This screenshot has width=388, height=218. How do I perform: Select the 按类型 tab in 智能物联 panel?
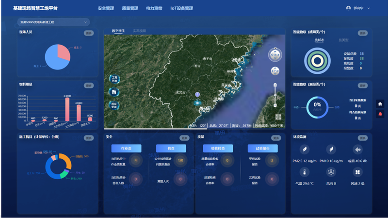point(343,40)
